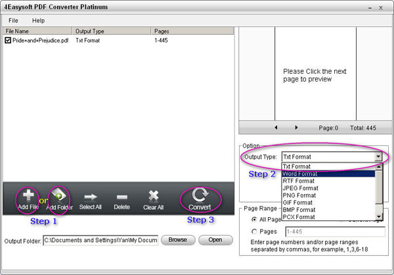394x275 pixels.
Task: Click the Page:0 indicator
Action: 328,128
